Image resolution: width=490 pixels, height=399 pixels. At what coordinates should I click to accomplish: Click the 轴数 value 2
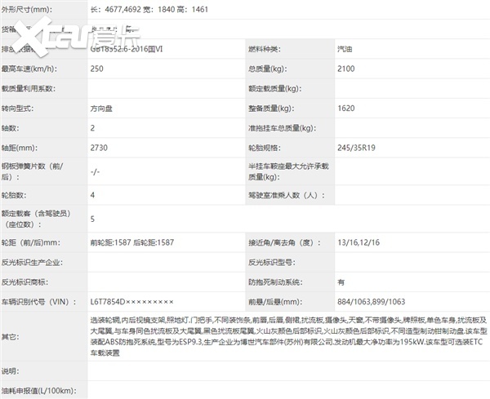pyautogui.click(x=93, y=128)
